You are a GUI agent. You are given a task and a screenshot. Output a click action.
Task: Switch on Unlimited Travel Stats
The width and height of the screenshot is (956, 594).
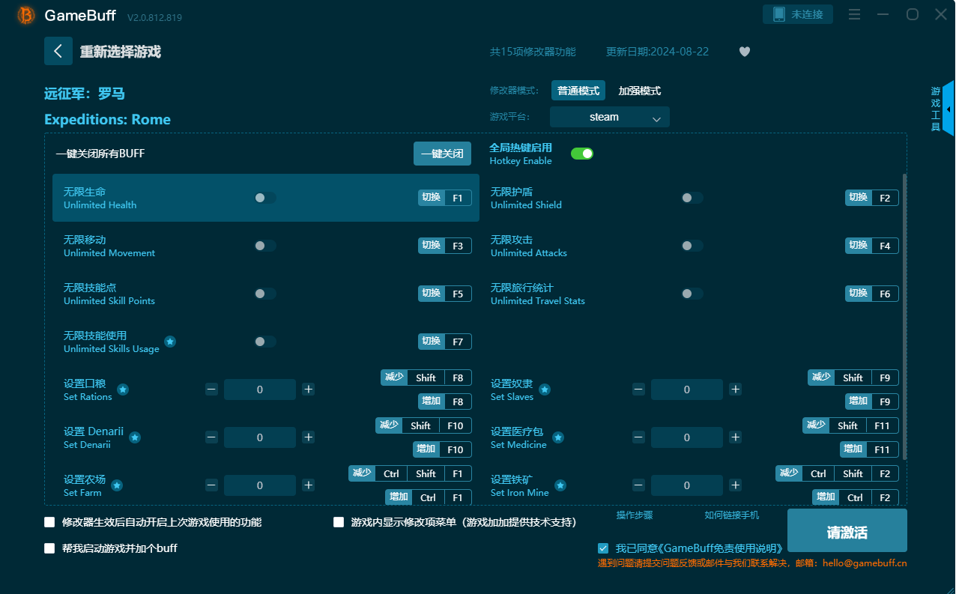tap(692, 294)
